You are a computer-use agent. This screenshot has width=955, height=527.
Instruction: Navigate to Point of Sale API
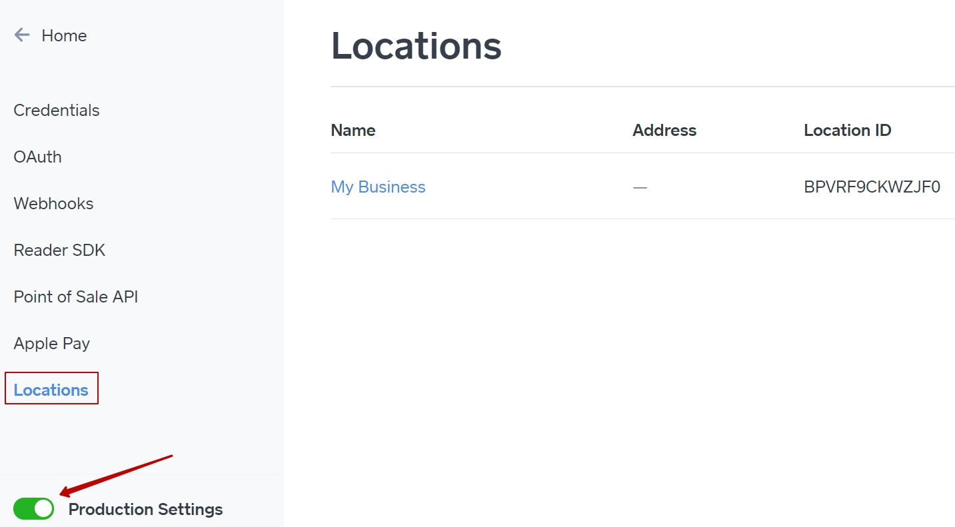(76, 297)
